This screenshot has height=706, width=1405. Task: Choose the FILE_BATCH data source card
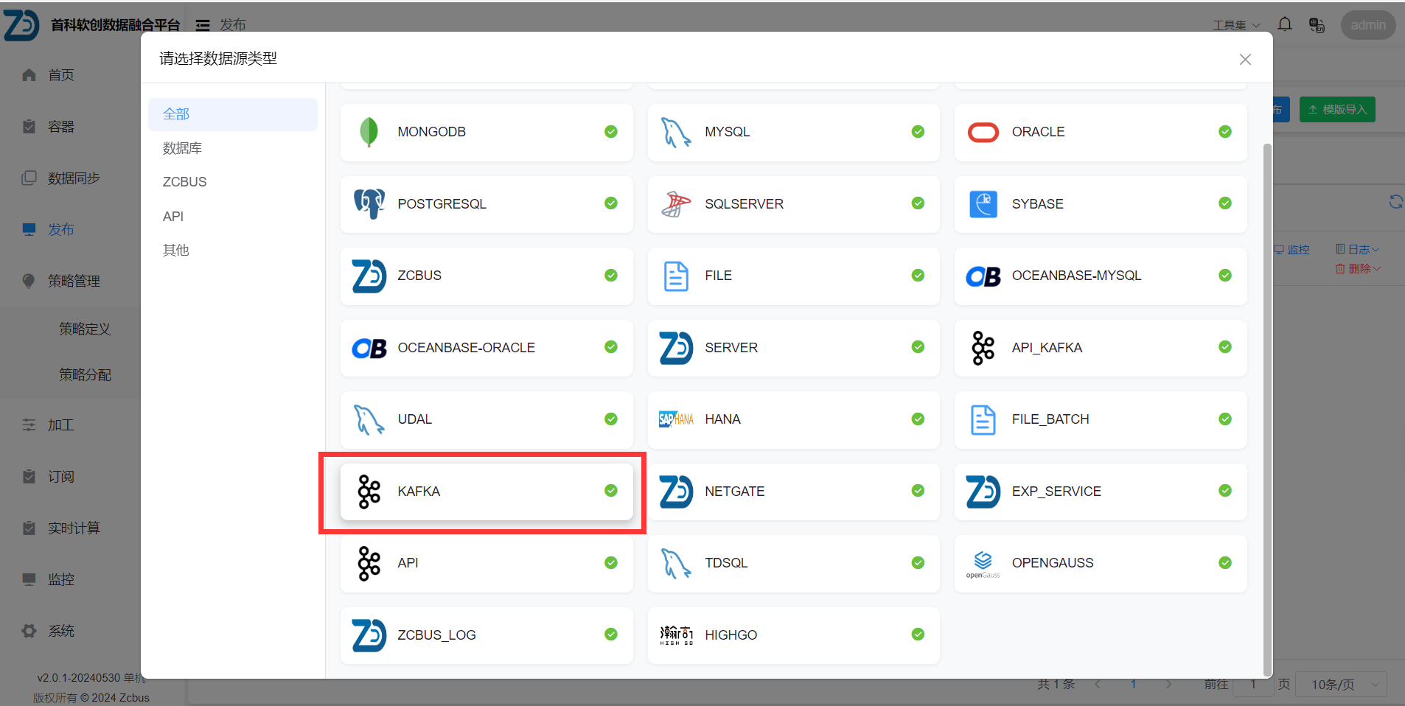pos(1100,419)
